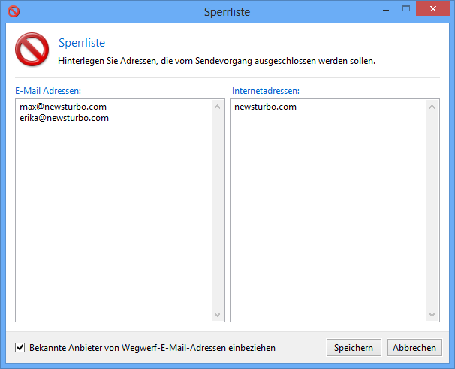Screen dimensions: 455x369
Task: Click the blue Sperrliste heading
Action: [82, 43]
